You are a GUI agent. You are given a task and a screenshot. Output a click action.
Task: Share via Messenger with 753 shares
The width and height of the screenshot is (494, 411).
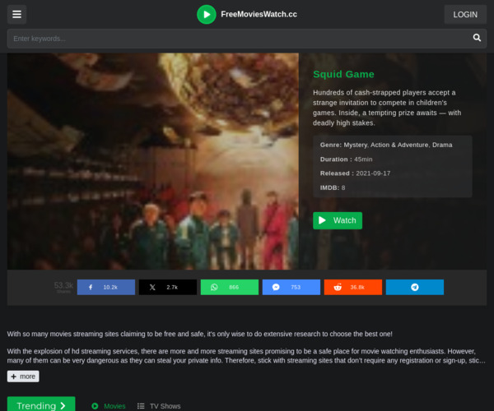click(x=291, y=287)
